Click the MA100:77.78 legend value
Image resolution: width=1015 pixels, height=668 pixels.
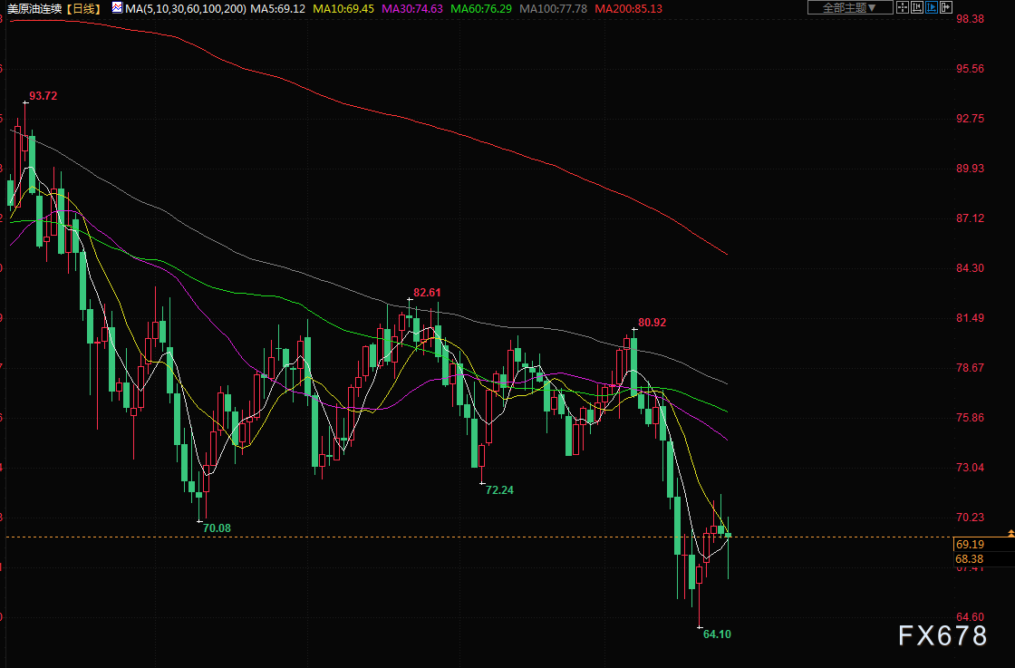tap(554, 8)
